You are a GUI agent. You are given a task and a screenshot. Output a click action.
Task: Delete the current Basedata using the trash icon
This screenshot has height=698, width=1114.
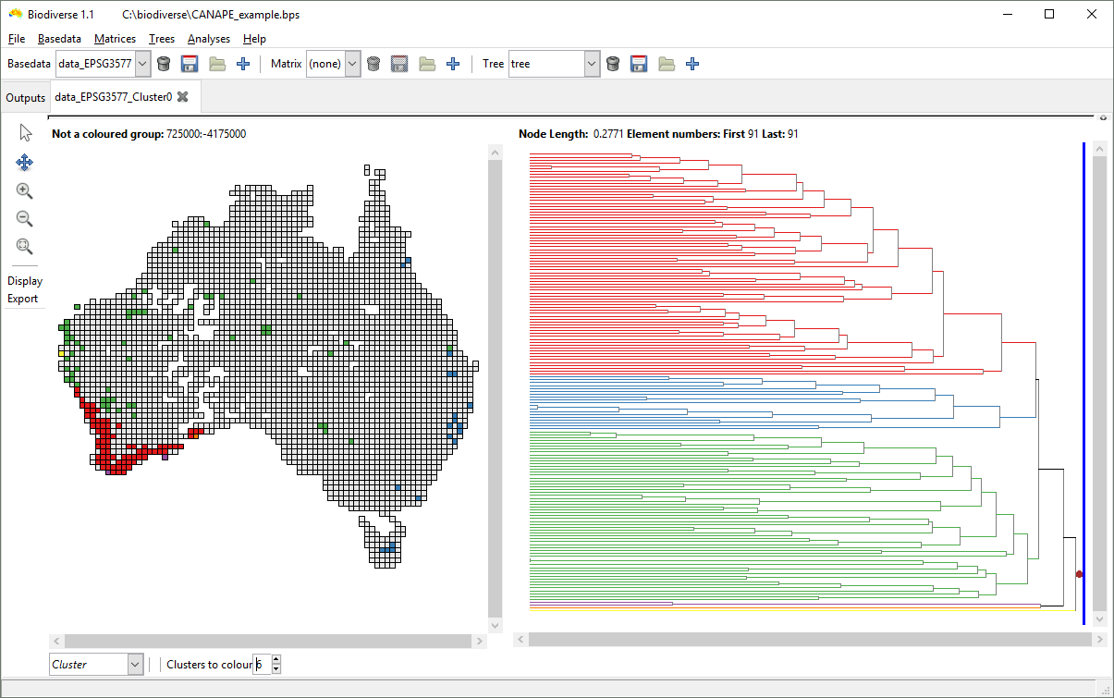point(164,63)
